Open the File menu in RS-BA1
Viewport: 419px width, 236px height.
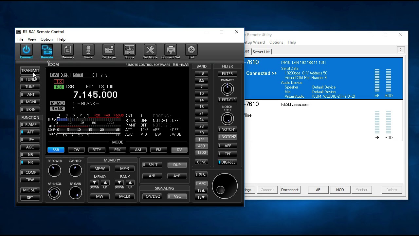click(x=20, y=39)
